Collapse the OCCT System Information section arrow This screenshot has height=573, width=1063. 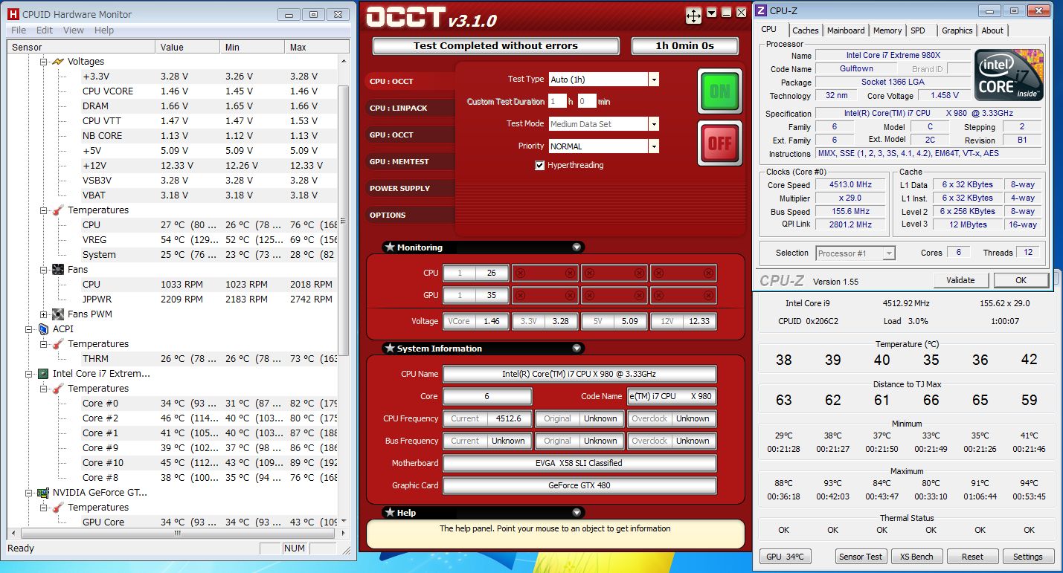(577, 349)
